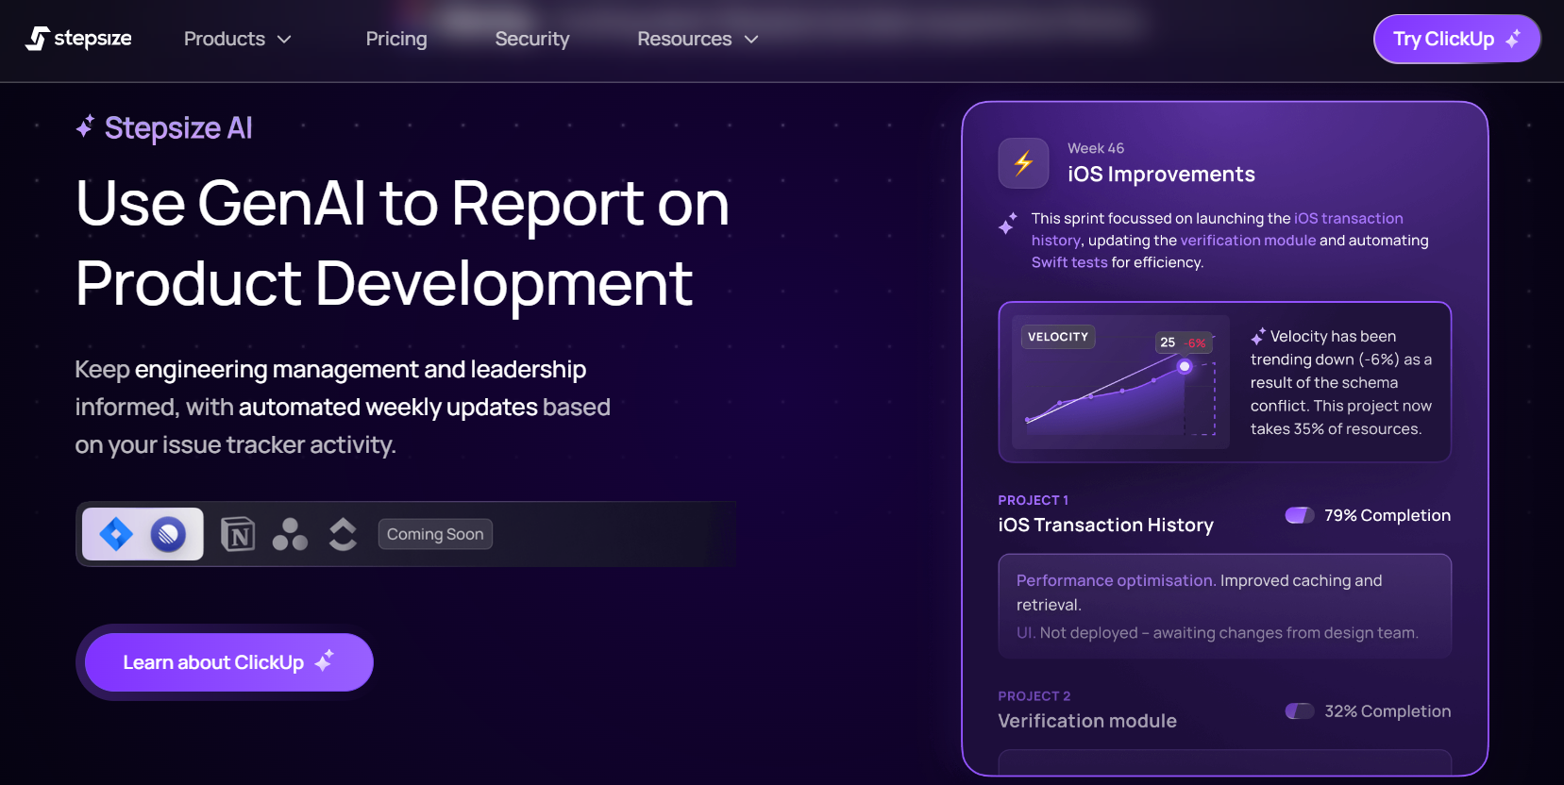Toggle the 79% Completion indicator
The height and width of the screenshot is (785, 1564).
(x=1300, y=515)
